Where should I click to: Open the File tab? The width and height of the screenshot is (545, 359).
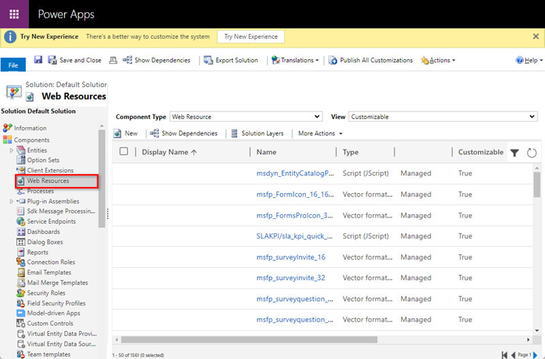tap(13, 65)
